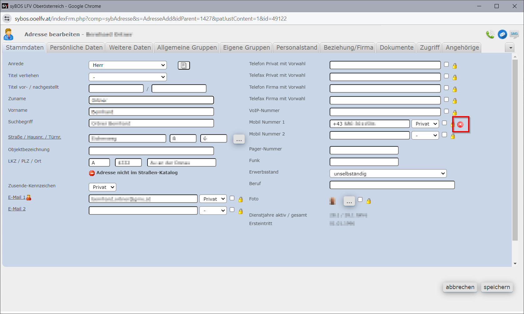Click the abbrechen button
This screenshot has height=314, width=524.
pyautogui.click(x=460, y=287)
